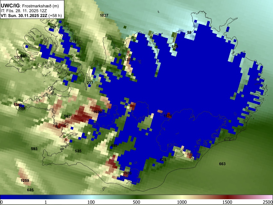Click the legend label 2500
This screenshot has width=273, height=205.
pos(268,202)
